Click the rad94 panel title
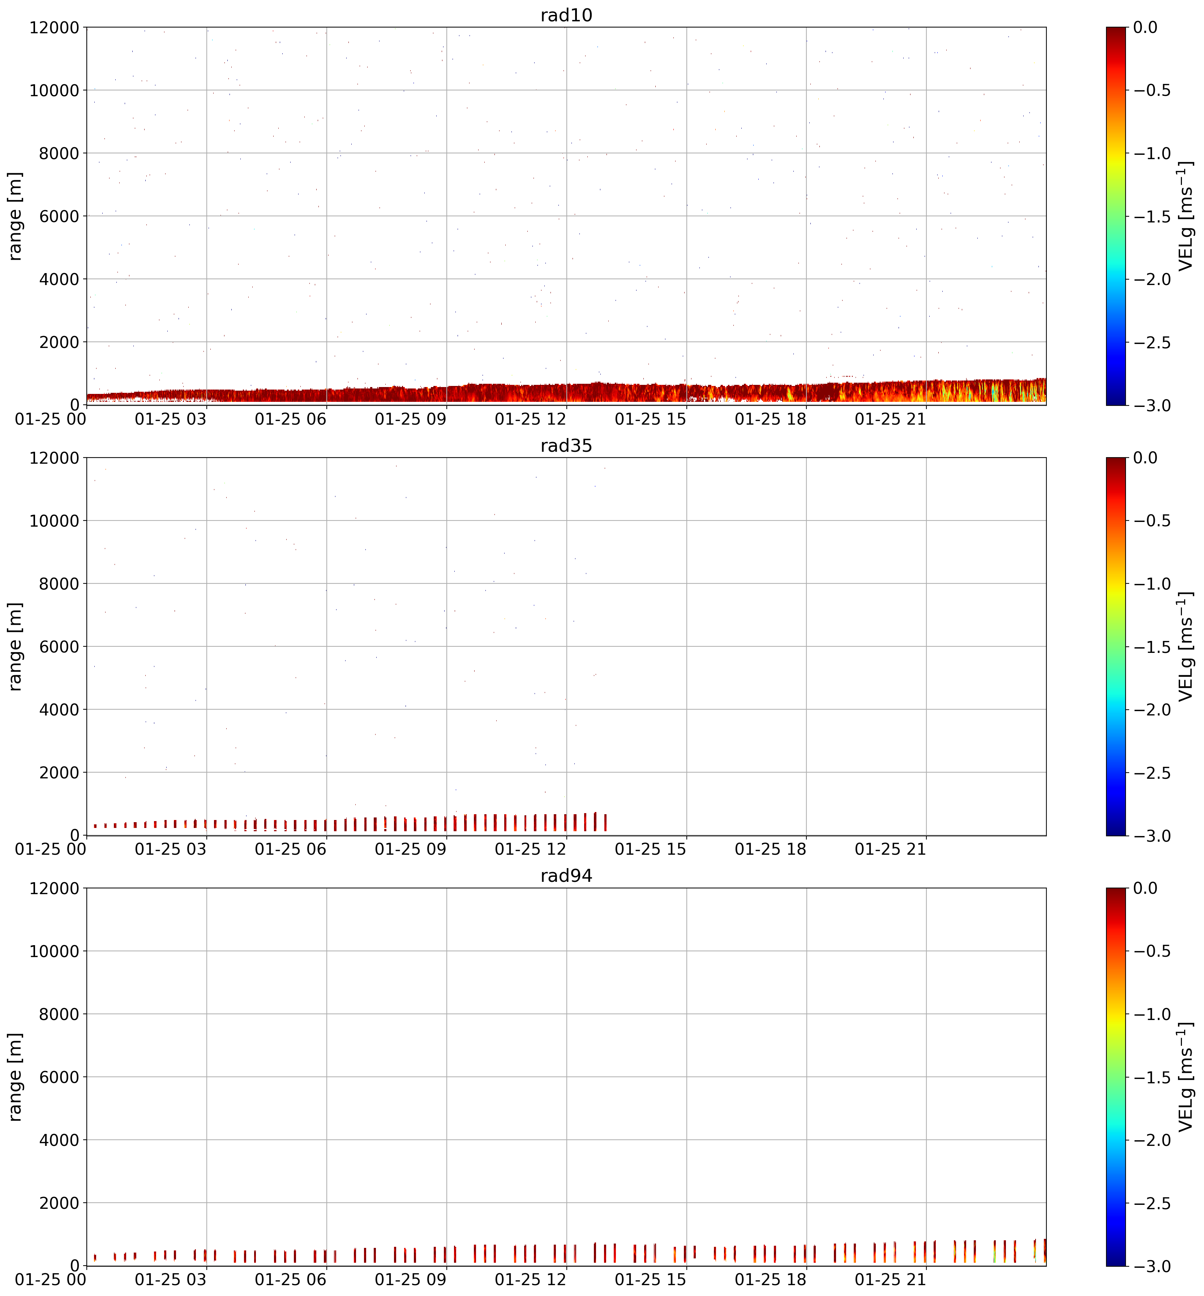 click(x=566, y=876)
